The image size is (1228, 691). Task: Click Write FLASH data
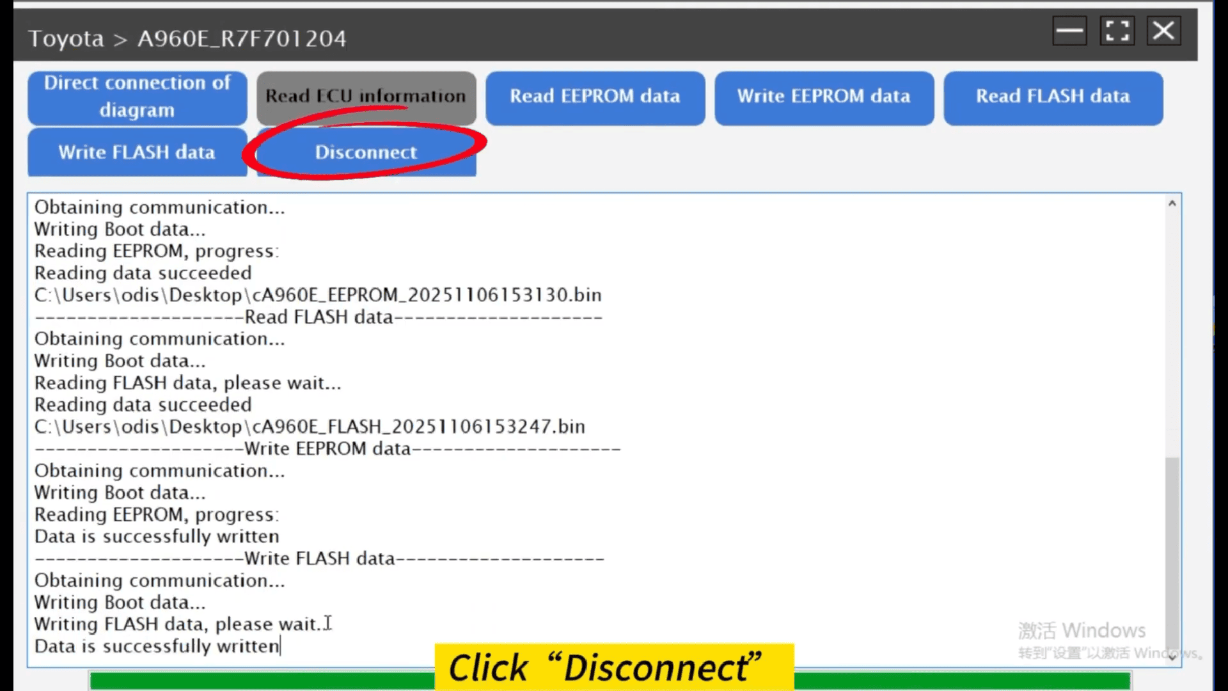click(x=136, y=152)
